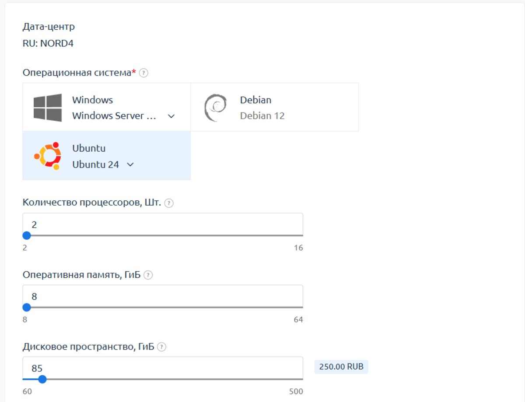
Task: Pick the Ubuntu operating system title
Action: (89, 148)
